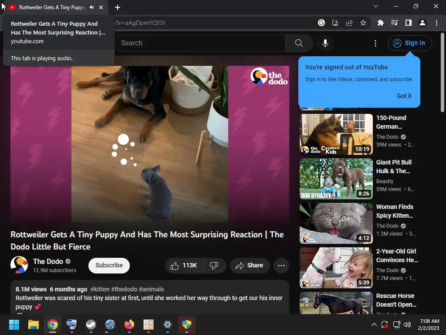The width and height of the screenshot is (446, 335).
Task: Click the Chrome taskbar icon
Action: tap(53, 325)
